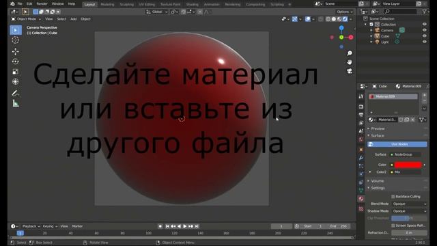This screenshot has width=437, height=246.
Task: Click the outliner search field
Action: click(400, 12)
